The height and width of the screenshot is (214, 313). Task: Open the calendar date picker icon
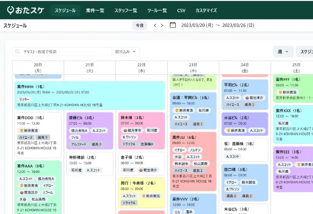[173, 25]
